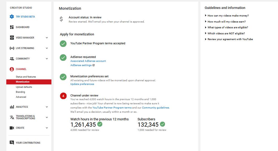Expand 'Review your agreement with YouTube'
Image resolution: width=278 pixels, height=151 pixels.
pyautogui.click(x=229, y=39)
